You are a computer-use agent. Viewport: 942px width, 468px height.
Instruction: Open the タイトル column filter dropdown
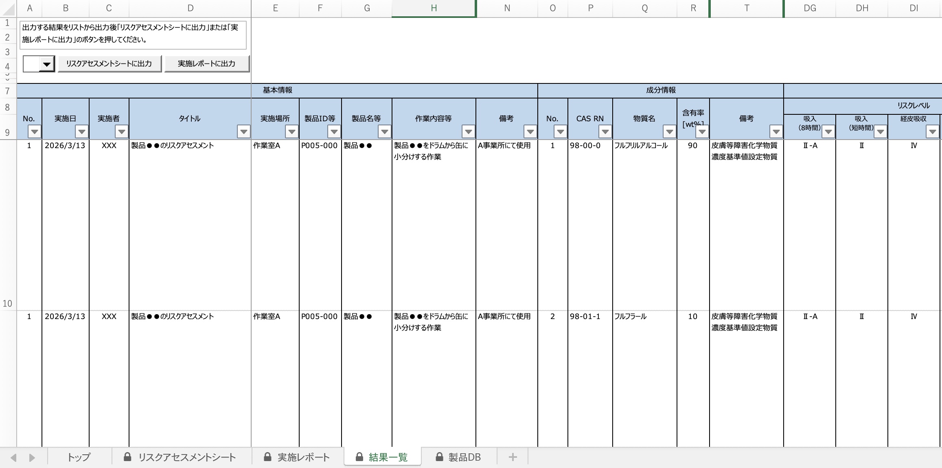click(x=243, y=132)
